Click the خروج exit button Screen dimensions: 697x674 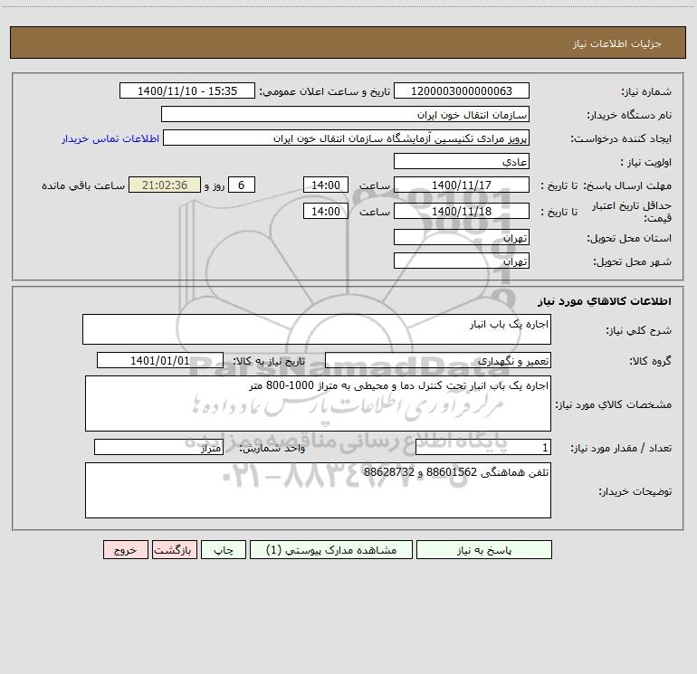click(125, 550)
